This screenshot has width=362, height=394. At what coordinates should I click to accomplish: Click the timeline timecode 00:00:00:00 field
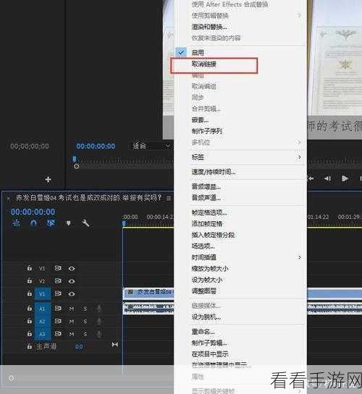33,212
